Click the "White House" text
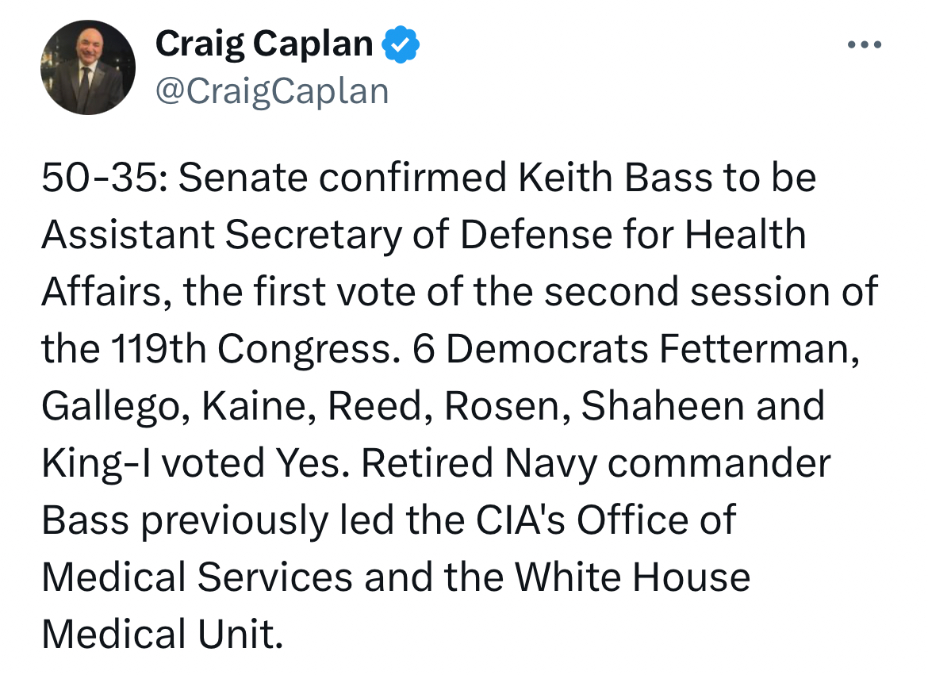The width and height of the screenshot is (928, 675). click(x=632, y=578)
